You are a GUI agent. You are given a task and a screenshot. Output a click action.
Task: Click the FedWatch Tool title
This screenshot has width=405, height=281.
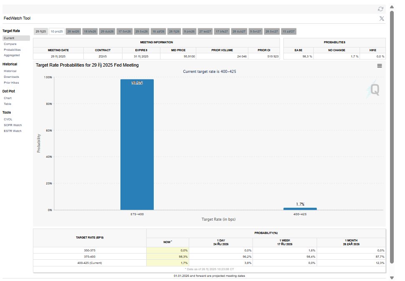point(17,18)
